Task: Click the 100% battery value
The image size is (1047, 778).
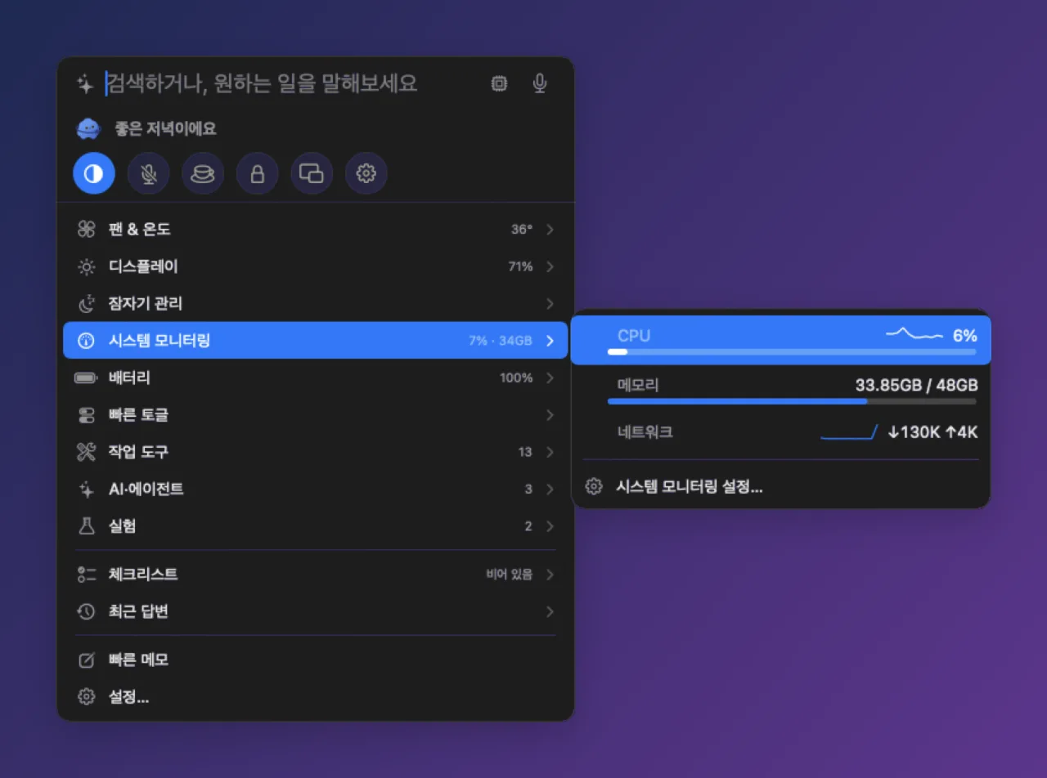Action: click(516, 378)
